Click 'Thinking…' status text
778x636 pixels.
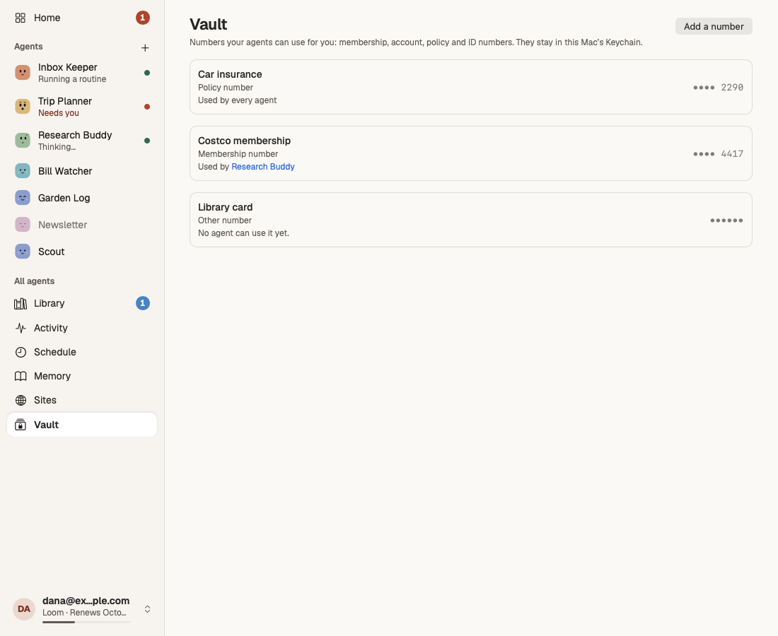(x=57, y=147)
